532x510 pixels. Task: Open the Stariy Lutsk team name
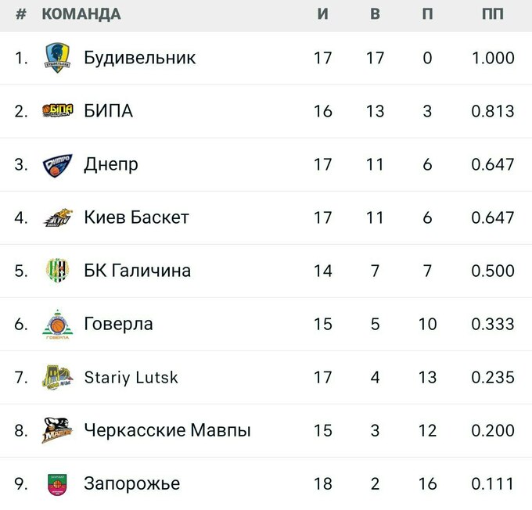click(131, 377)
